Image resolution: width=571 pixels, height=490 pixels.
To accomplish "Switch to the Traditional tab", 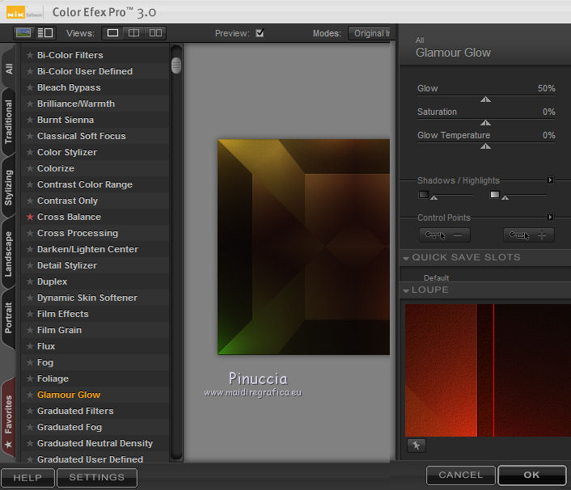I will pos(9,122).
